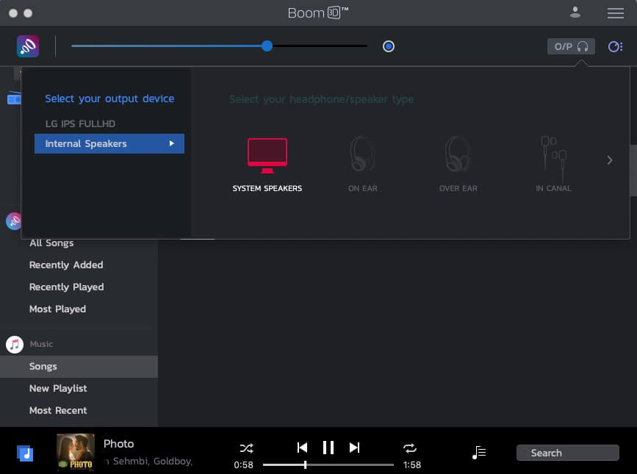
Task: Click the Music section label
Action: click(x=41, y=344)
